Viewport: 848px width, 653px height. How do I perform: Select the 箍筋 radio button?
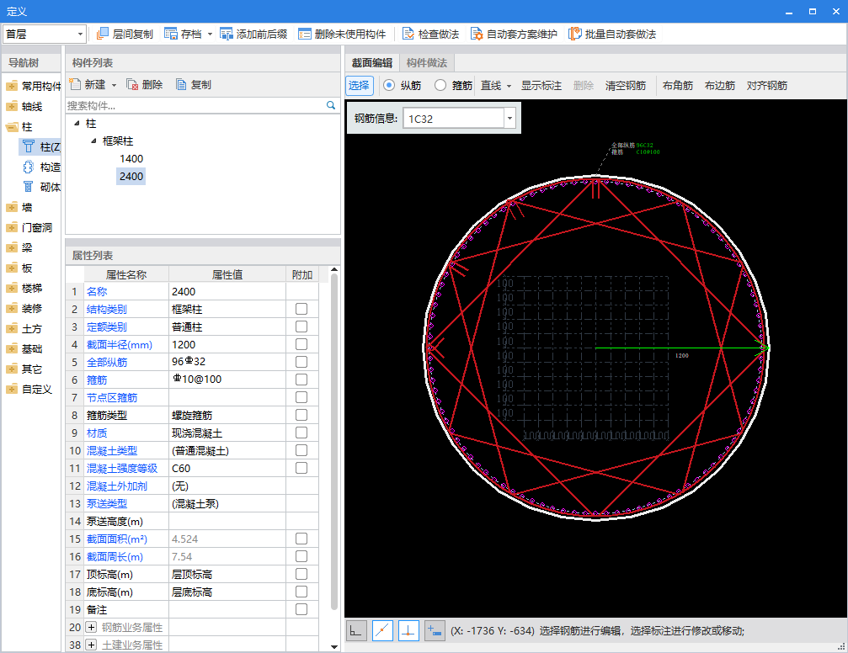click(440, 85)
